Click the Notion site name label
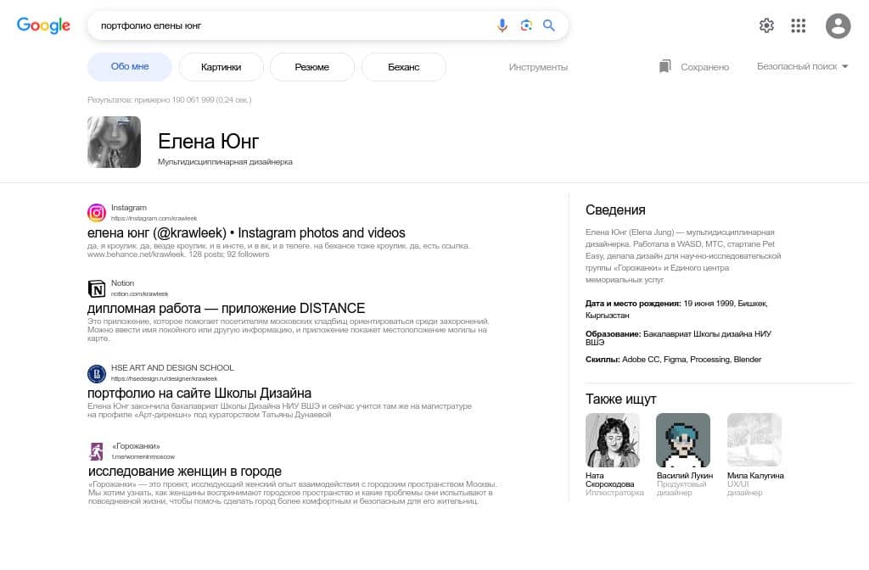 (x=122, y=283)
